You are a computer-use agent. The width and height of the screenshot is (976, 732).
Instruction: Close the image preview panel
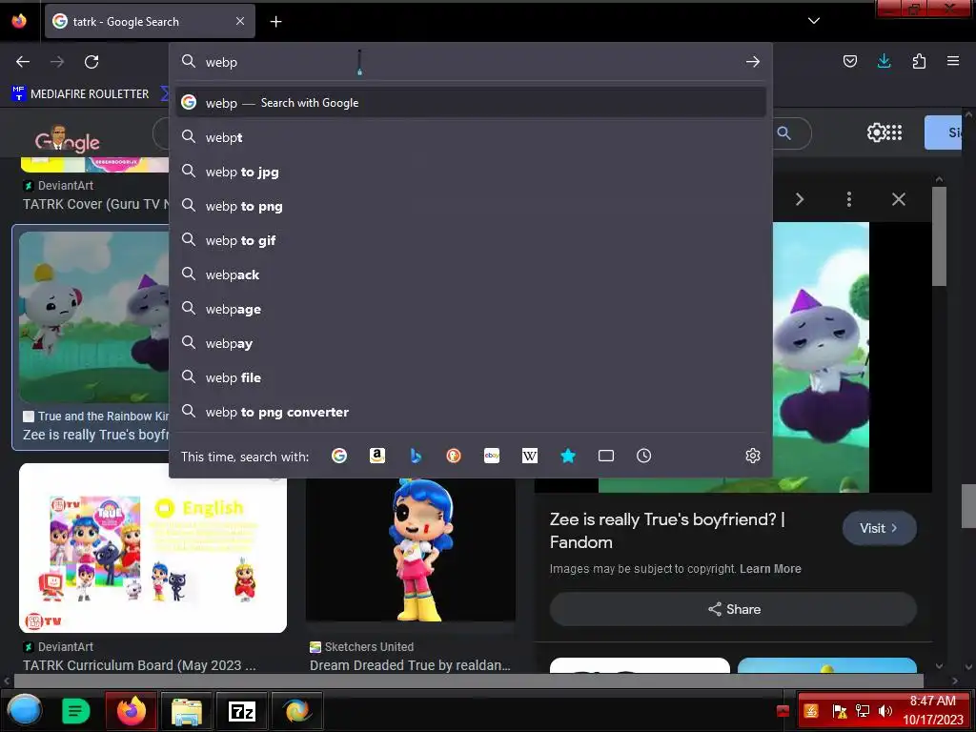(x=898, y=199)
